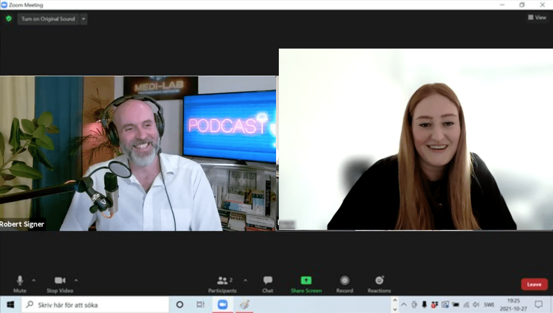The height and width of the screenshot is (313, 553).
Task: Mute the microphone in Zoom
Action: tap(20, 283)
